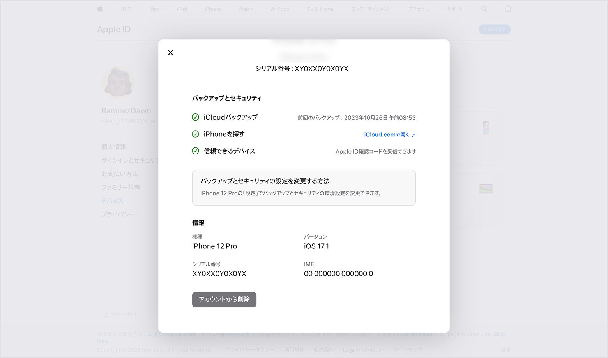Screen dimensions: 608x358
Task: Open iCloud.comで開く link
Action: pos(389,134)
